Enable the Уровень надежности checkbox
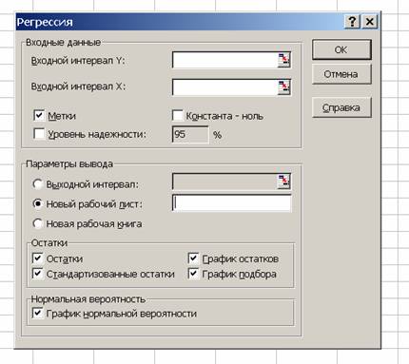Viewport: 409px width, 364px height. click(39, 133)
